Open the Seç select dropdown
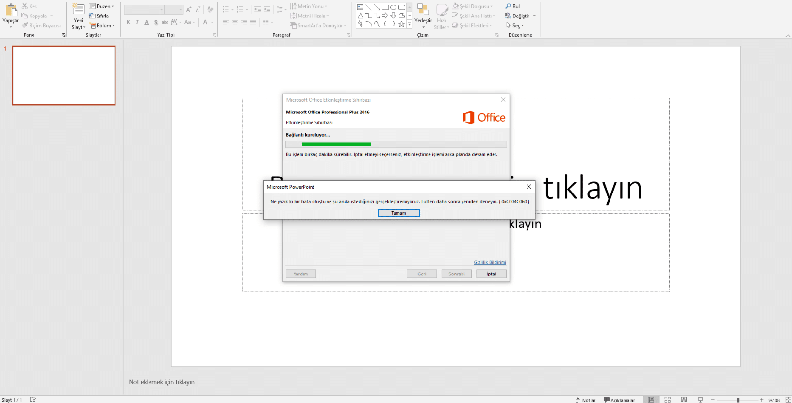The width and height of the screenshot is (792, 403). point(515,25)
